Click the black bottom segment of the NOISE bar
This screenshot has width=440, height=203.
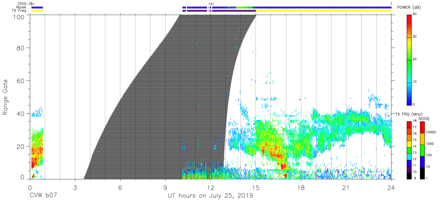coord(422,173)
